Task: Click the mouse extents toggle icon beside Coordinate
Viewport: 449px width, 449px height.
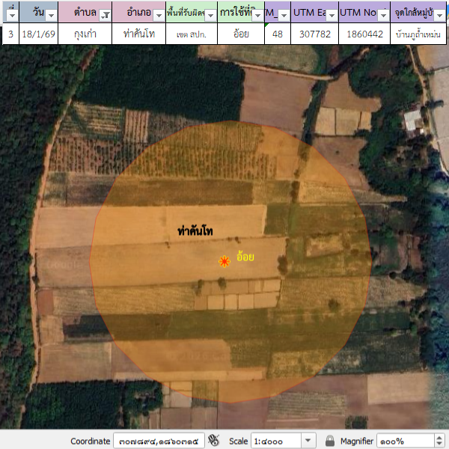Action: pos(213,441)
